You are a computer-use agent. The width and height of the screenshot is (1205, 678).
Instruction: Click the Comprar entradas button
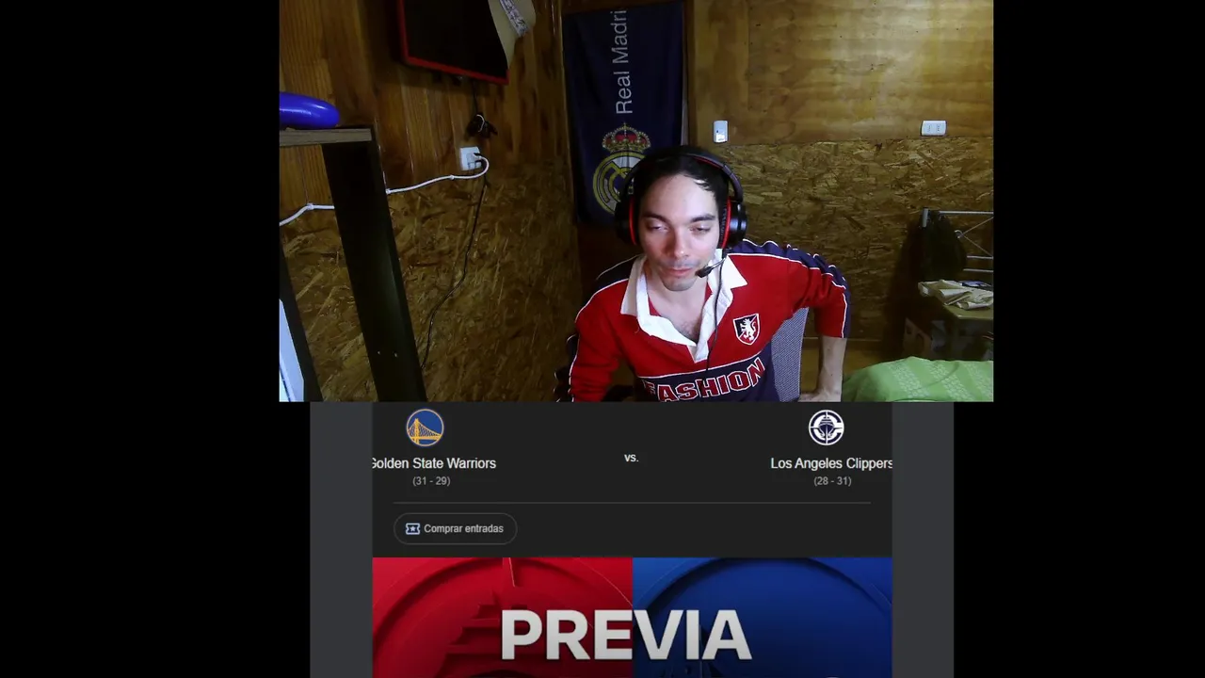(455, 528)
